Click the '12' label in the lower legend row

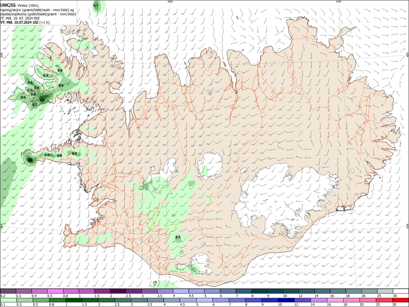click(296, 304)
